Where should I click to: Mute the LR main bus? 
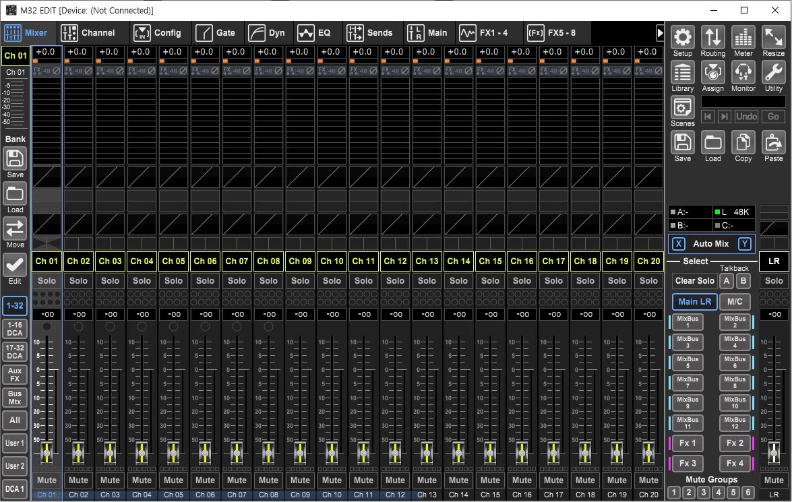click(x=774, y=480)
